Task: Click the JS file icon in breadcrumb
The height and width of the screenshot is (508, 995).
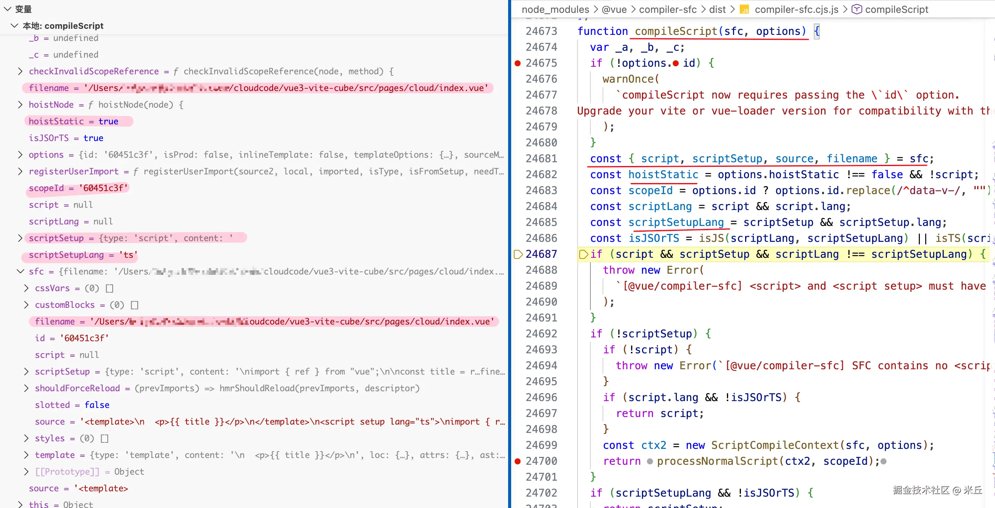Action: pyautogui.click(x=744, y=9)
